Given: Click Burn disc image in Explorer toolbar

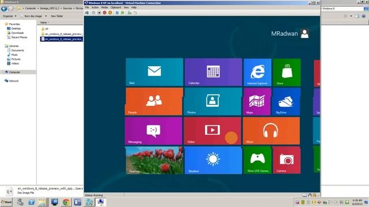Looking at the screenshot, I should (32, 16).
